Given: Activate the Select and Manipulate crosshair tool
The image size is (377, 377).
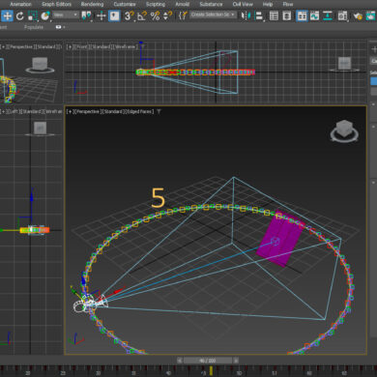Looking at the screenshot, I should click(x=101, y=15).
